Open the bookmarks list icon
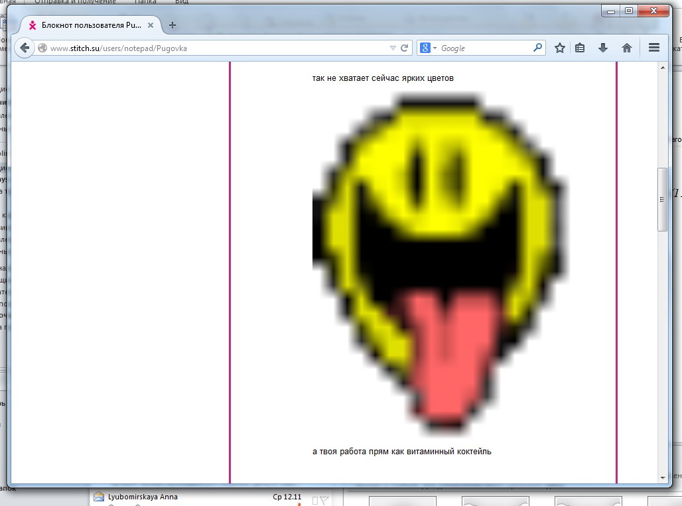Screen dimensions: 682x506 point(580,48)
